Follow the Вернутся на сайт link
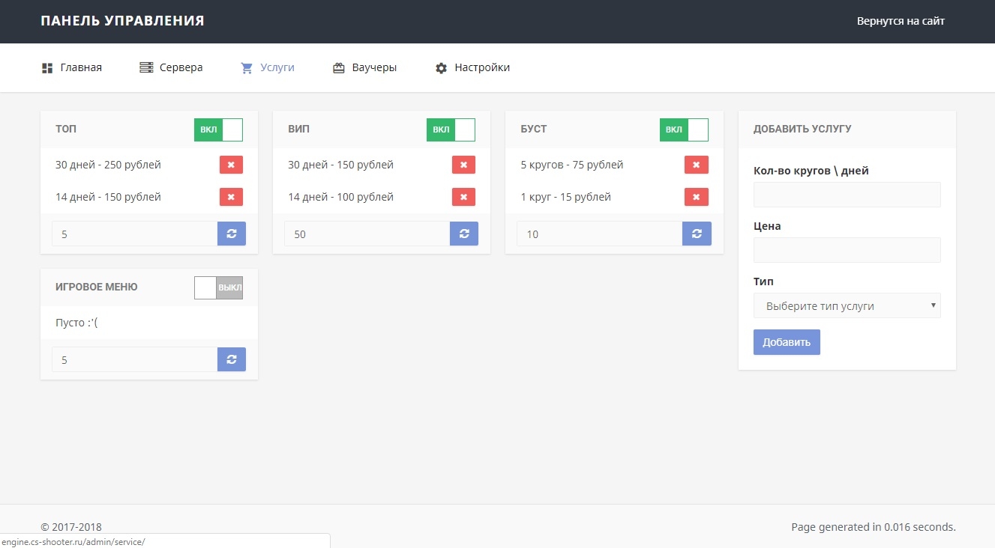 [901, 21]
